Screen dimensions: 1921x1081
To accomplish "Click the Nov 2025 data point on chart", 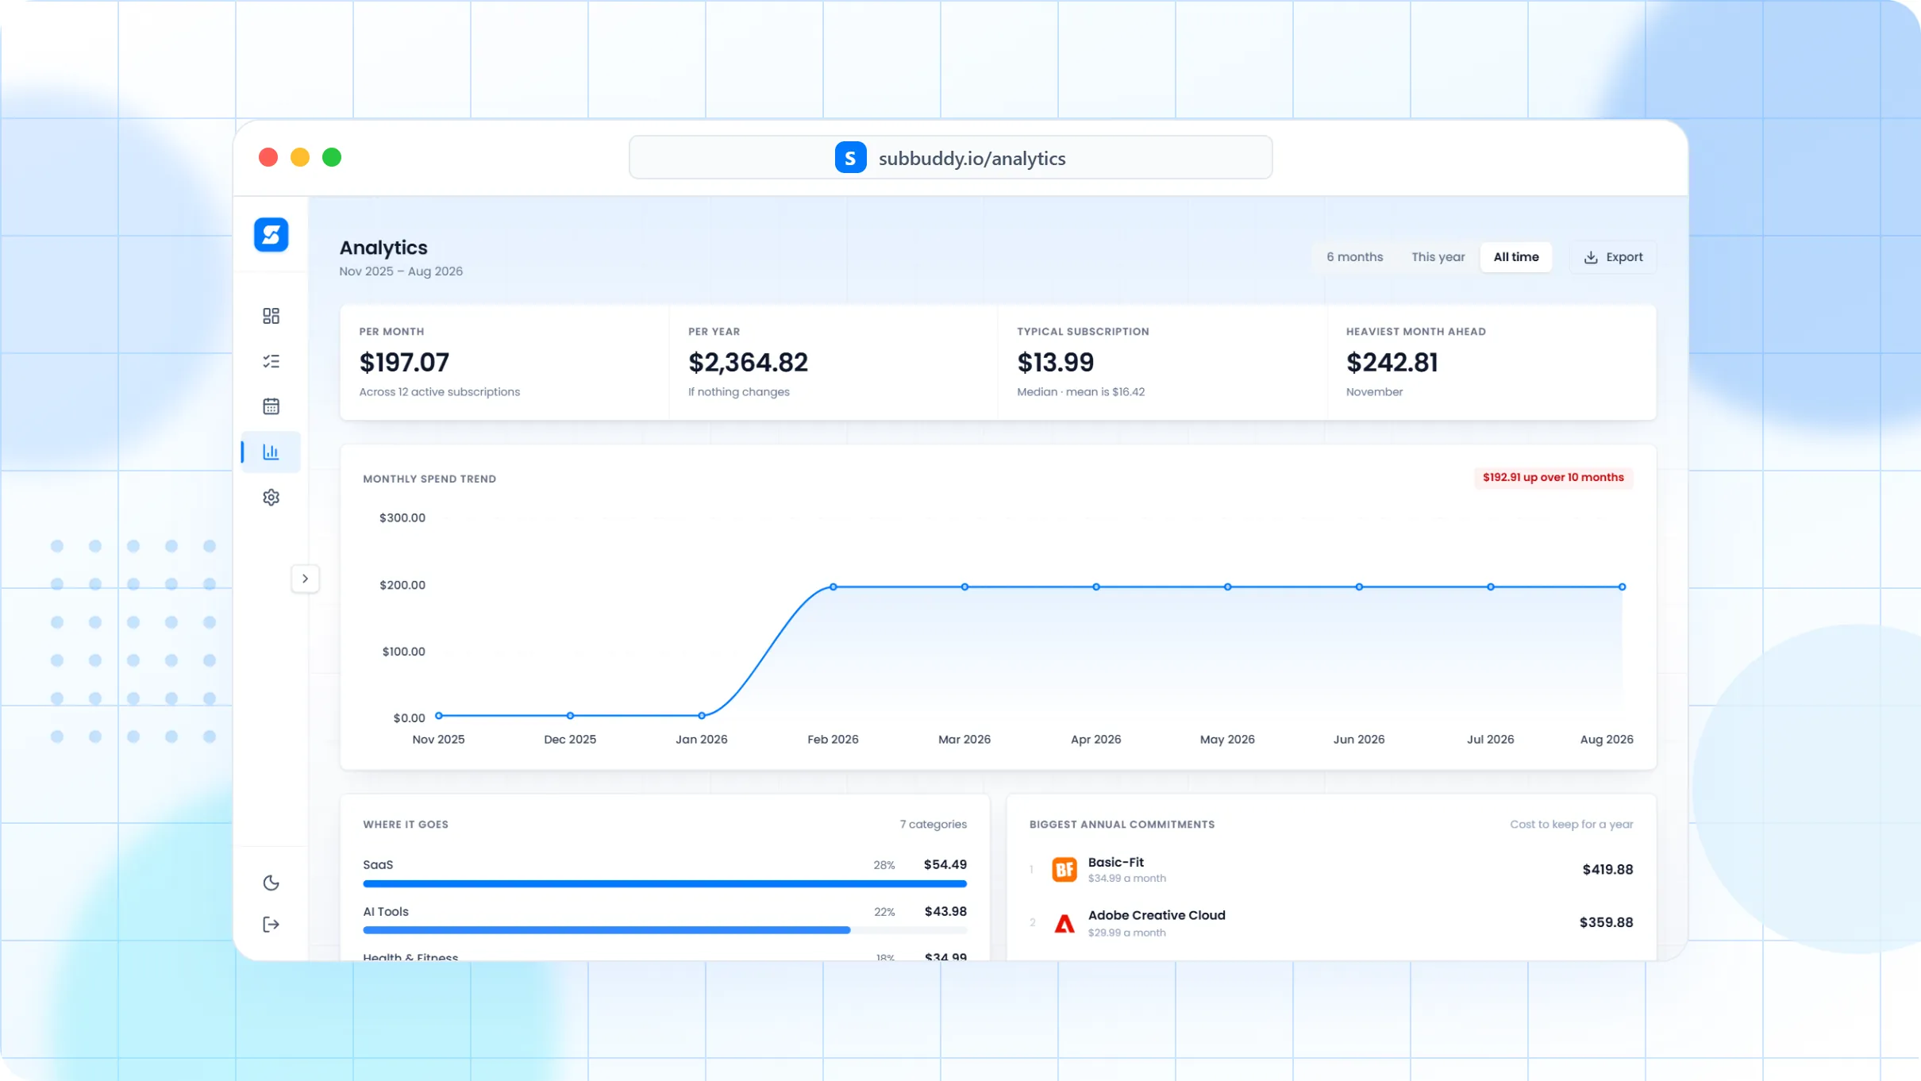I will pyautogui.click(x=439, y=716).
